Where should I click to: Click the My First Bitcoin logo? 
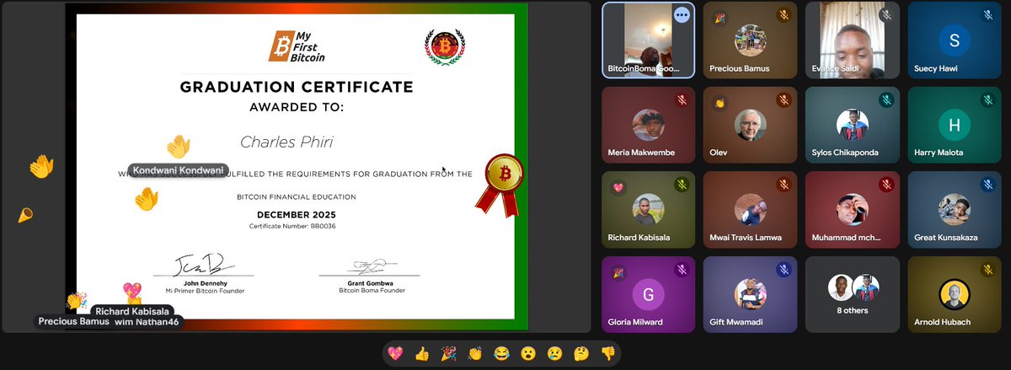tap(296, 46)
